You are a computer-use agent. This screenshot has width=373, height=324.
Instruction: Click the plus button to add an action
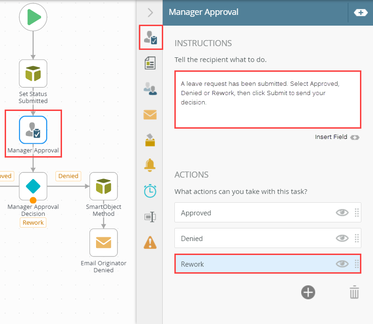click(308, 292)
